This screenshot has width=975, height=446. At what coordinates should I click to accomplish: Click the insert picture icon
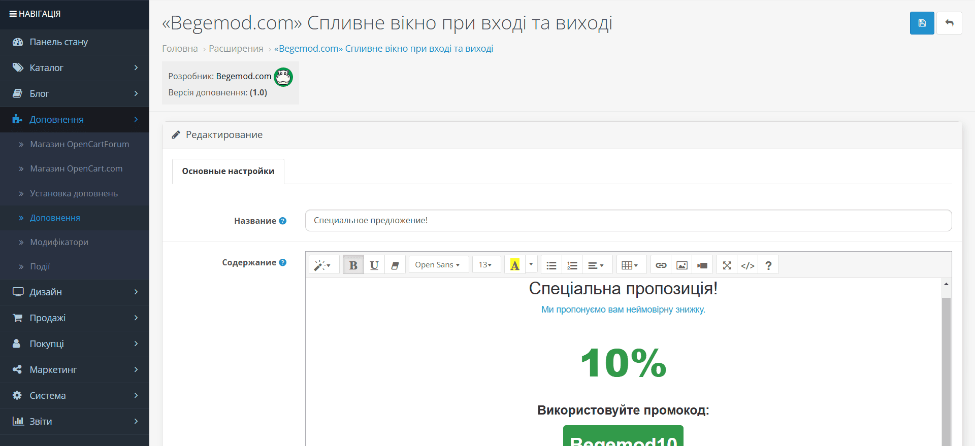coord(682,265)
